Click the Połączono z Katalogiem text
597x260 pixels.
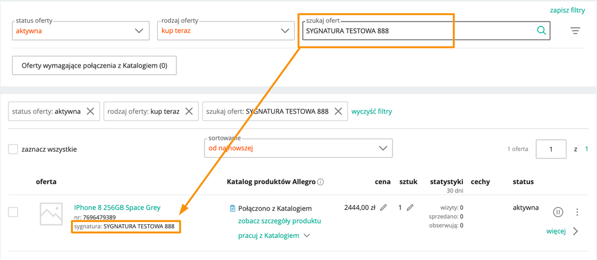(x=275, y=208)
